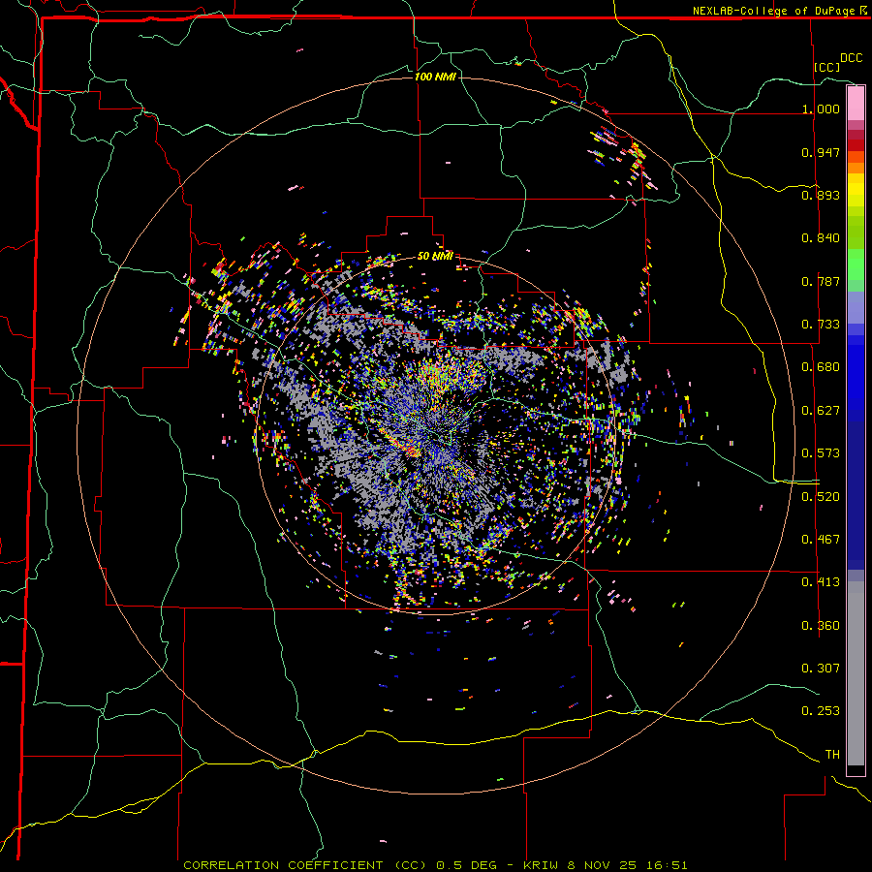The height and width of the screenshot is (872, 872).
Task: Select the 0.467 legend value
Action: point(821,540)
